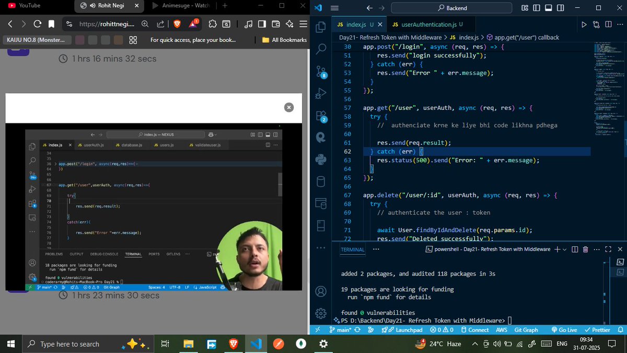Click the Brave address bar URL

coord(107,24)
